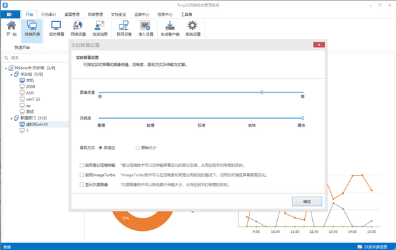Viewport: 396px width, 250px height.
Task: Open the 联网设备 networked devices tool
Action: pos(124,28)
